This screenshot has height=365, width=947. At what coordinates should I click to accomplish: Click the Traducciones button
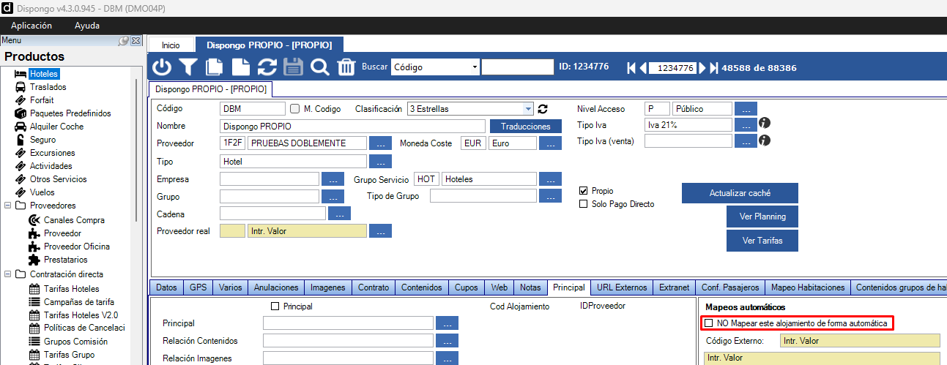(x=526, y=127)
